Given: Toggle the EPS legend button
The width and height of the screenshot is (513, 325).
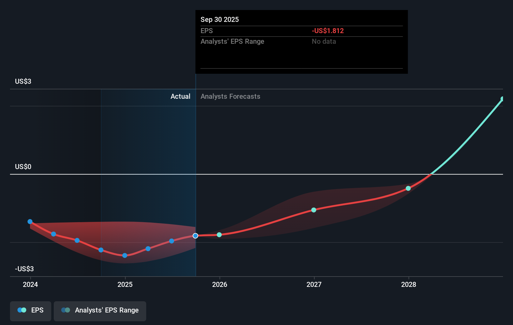Looking at the screenshot, I should [x=31, y=311].
